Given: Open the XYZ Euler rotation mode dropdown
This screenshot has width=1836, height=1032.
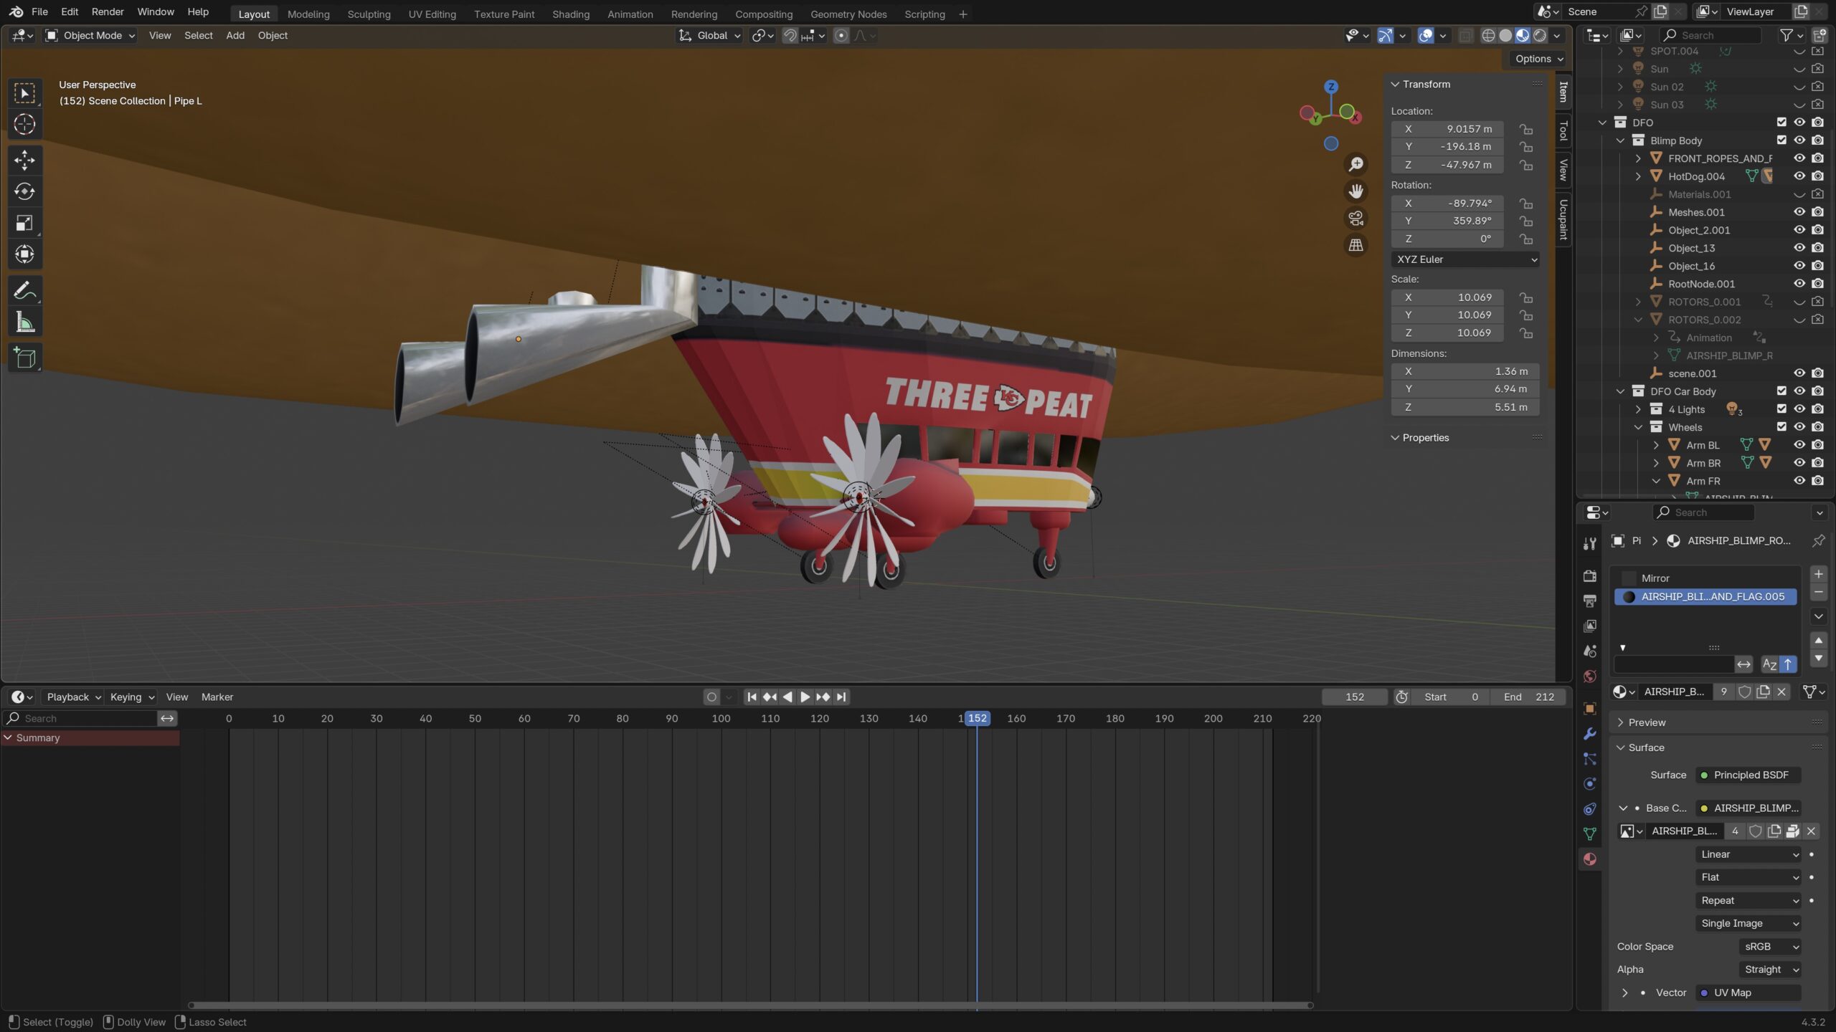Looking at the screenshot, I should (1464, 259).
